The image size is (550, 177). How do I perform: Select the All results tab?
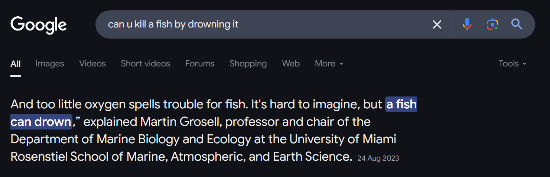pyautogui.click(x=16, y=64)
